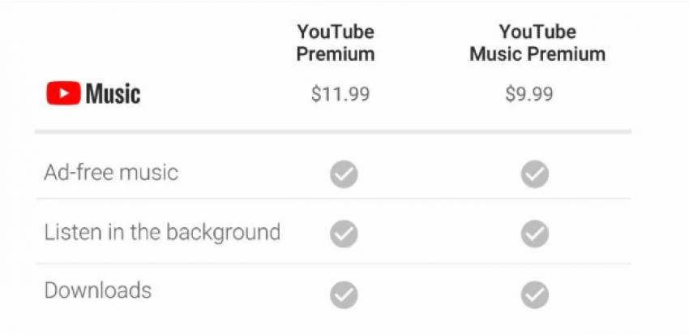
Task: Click the word Premium below YouTube in first column
Action: (336, 54)
